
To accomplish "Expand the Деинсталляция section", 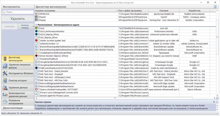I will click(x=18, y=108).
